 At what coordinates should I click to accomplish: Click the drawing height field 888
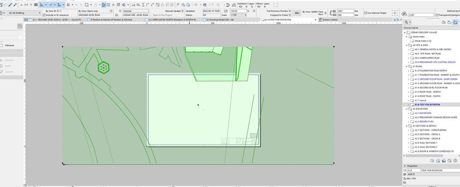[x=346, y=15]
